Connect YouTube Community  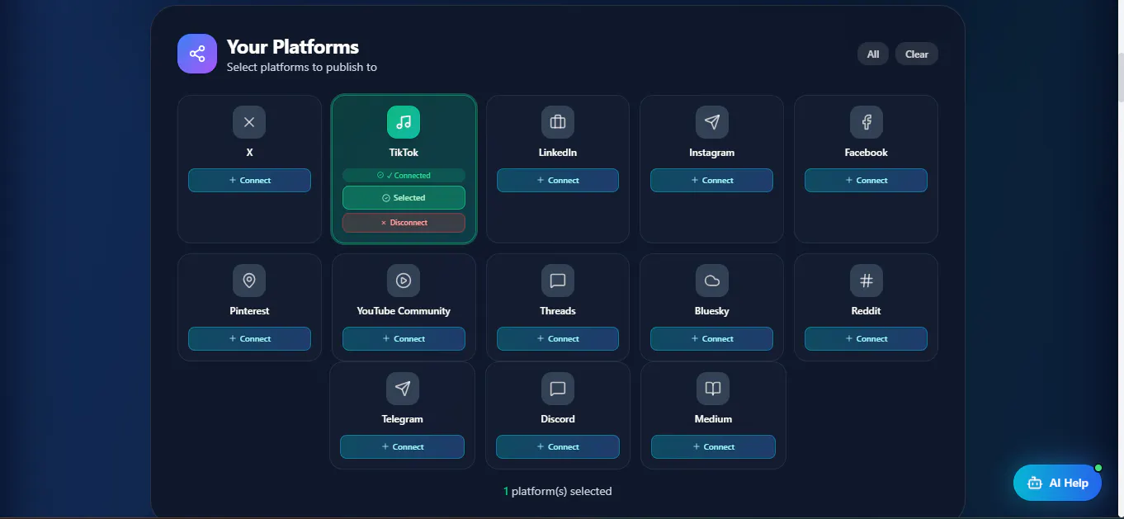point(404,338)
